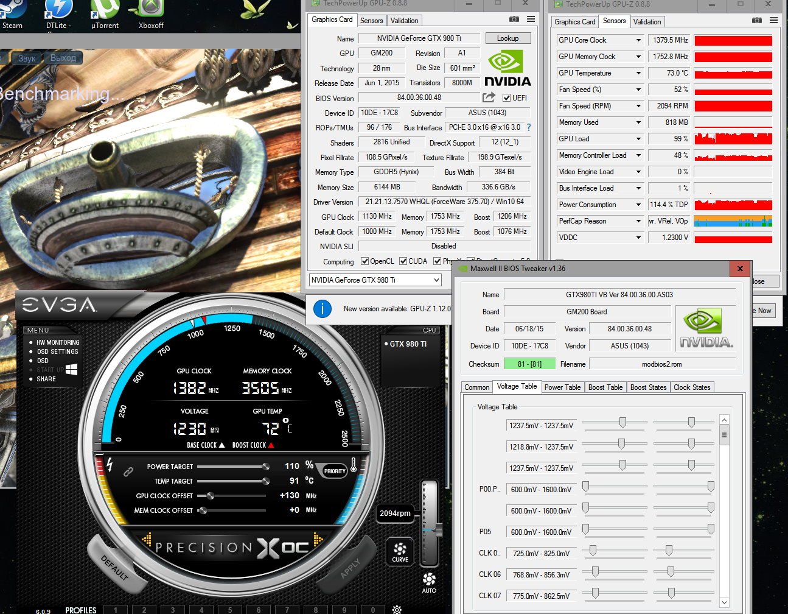Click the NVIDIA logo in GPU-Z Graphics Card
This screenshot has height=614, width=788.
(507, 68)
